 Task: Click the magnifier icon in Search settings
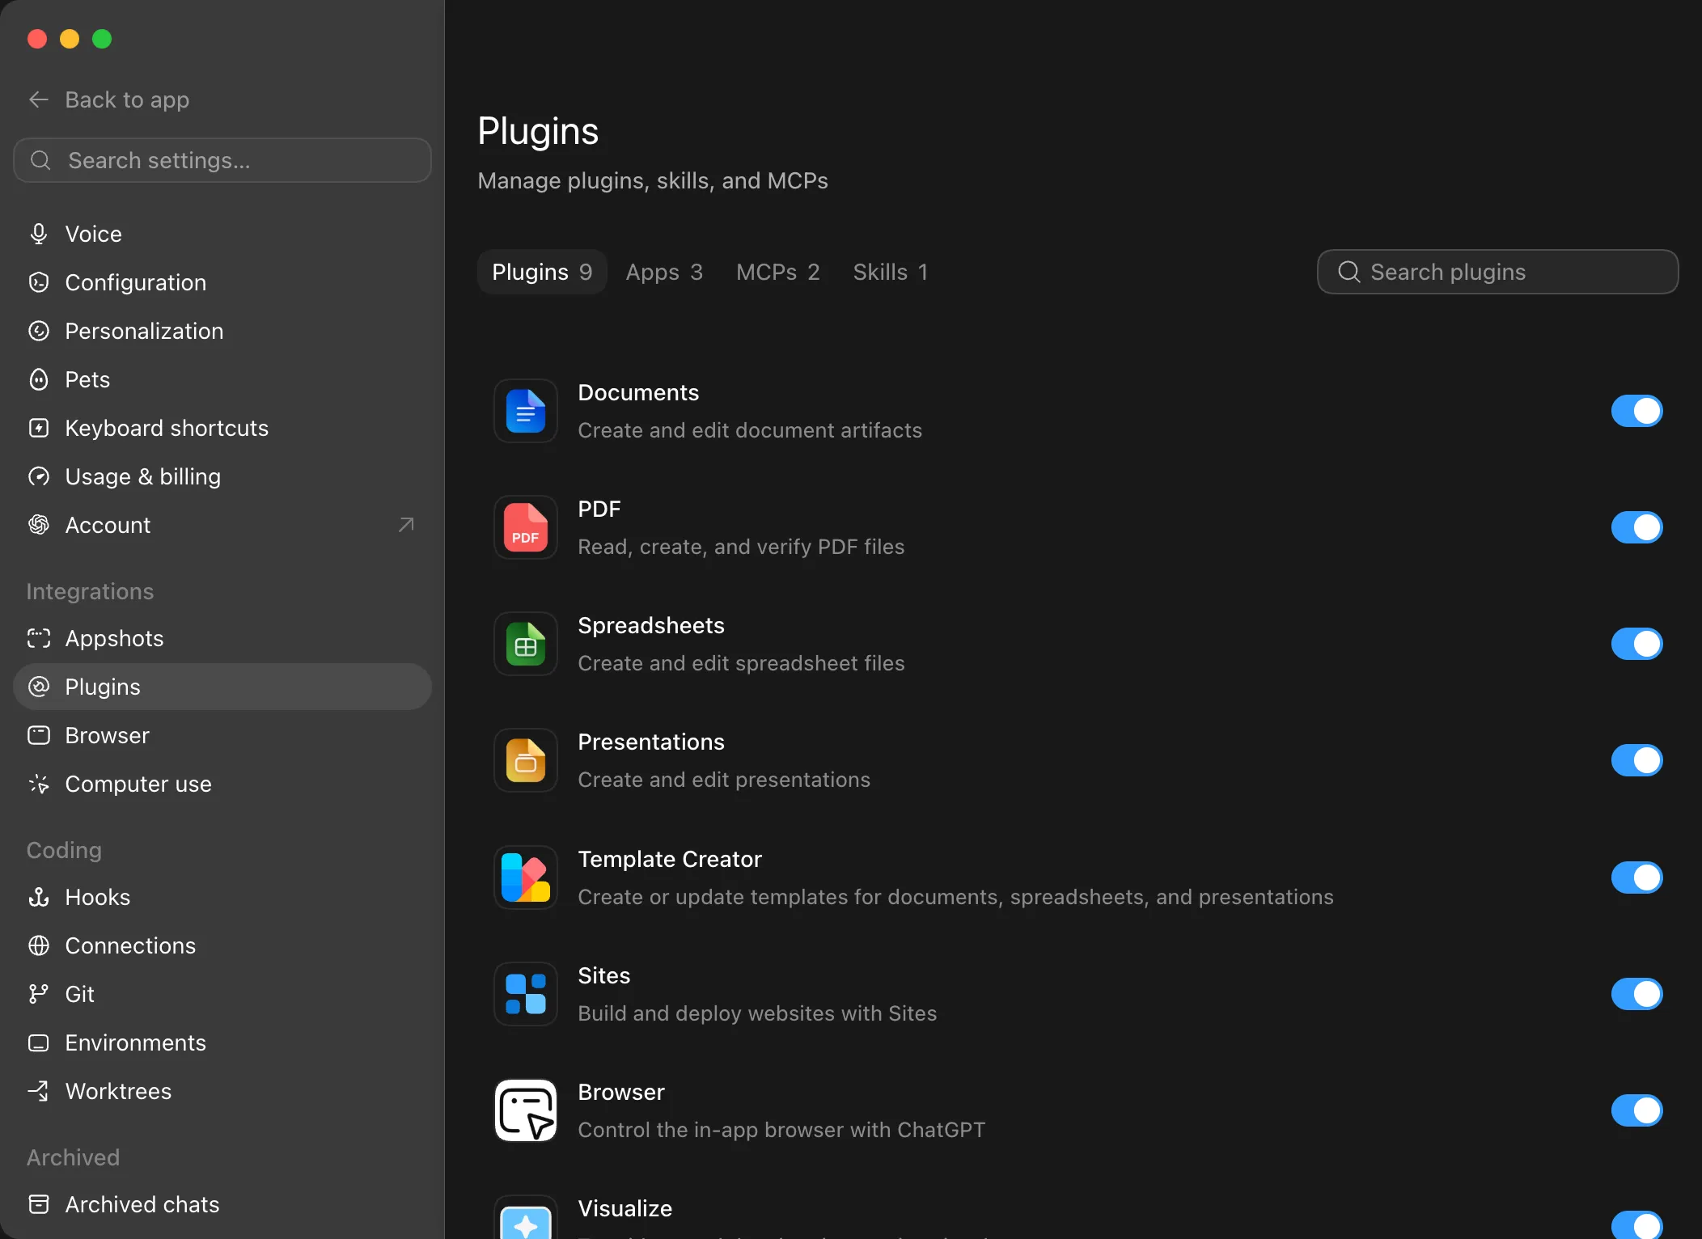pos(40,160)
